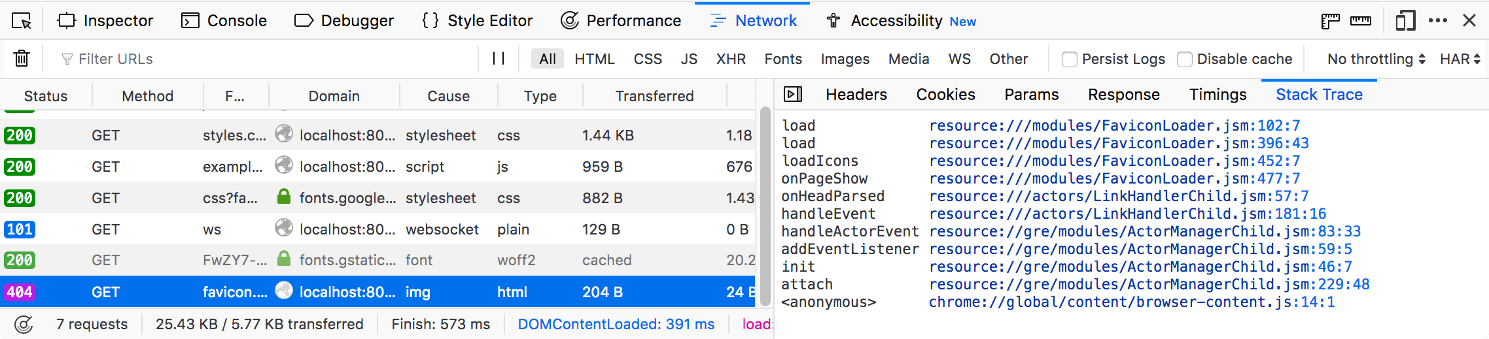Filter requests by Other
Screen dimensions: 1489x339
[1009, 59]
